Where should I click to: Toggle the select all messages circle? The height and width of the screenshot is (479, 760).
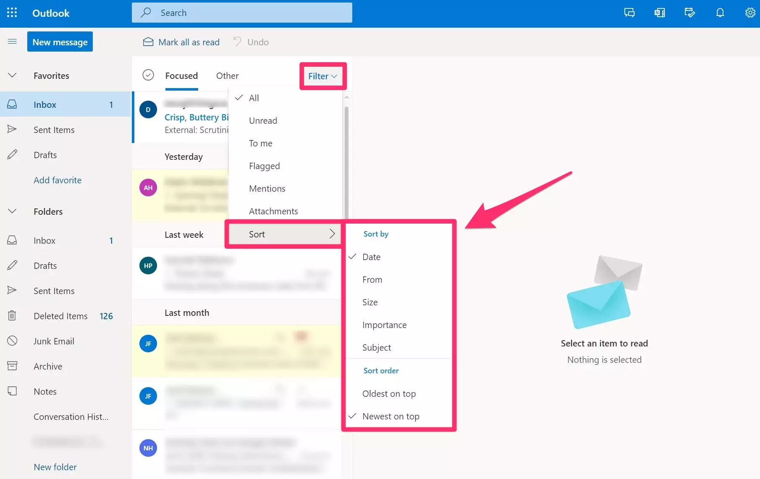(148, 75)
